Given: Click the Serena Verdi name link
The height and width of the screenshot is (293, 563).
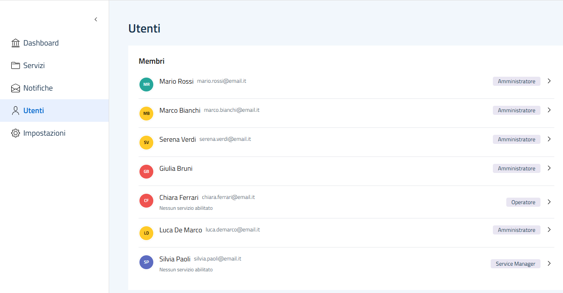Looking at the screenshot, I should point(178,140).
